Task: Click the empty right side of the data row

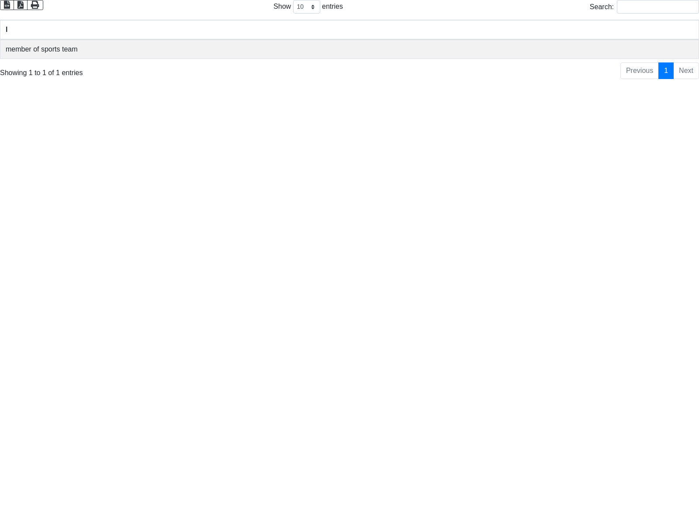Action: (x=524, y=49)
